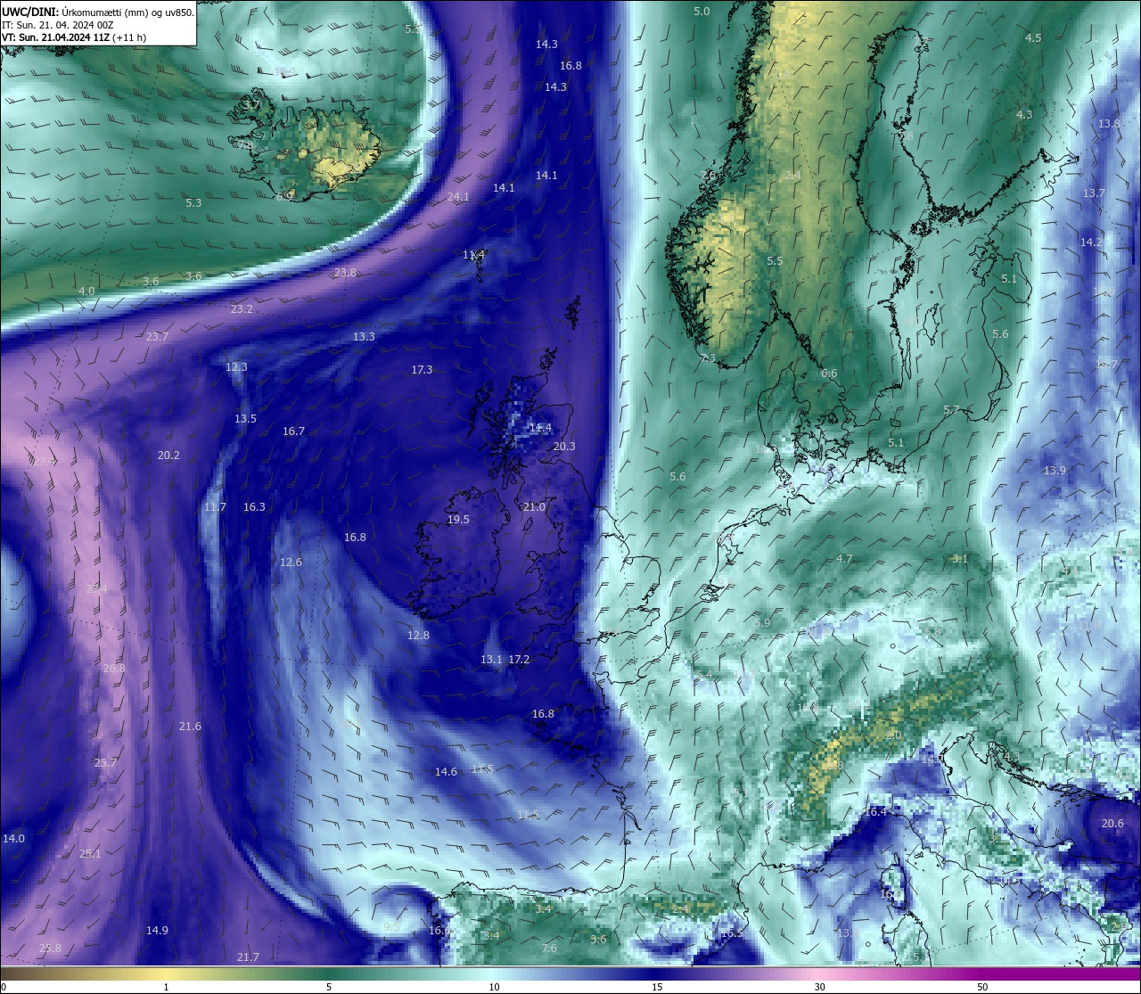The image size is (1141, 994).
Task: Click the '21.6' map value
Action: (x=190, y=727)
